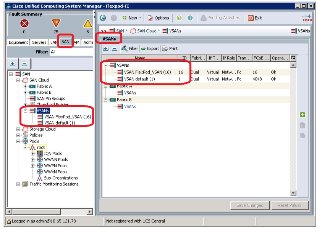
Task: Click the green add VSAN icon on right
Action: (x=302, y=115)
